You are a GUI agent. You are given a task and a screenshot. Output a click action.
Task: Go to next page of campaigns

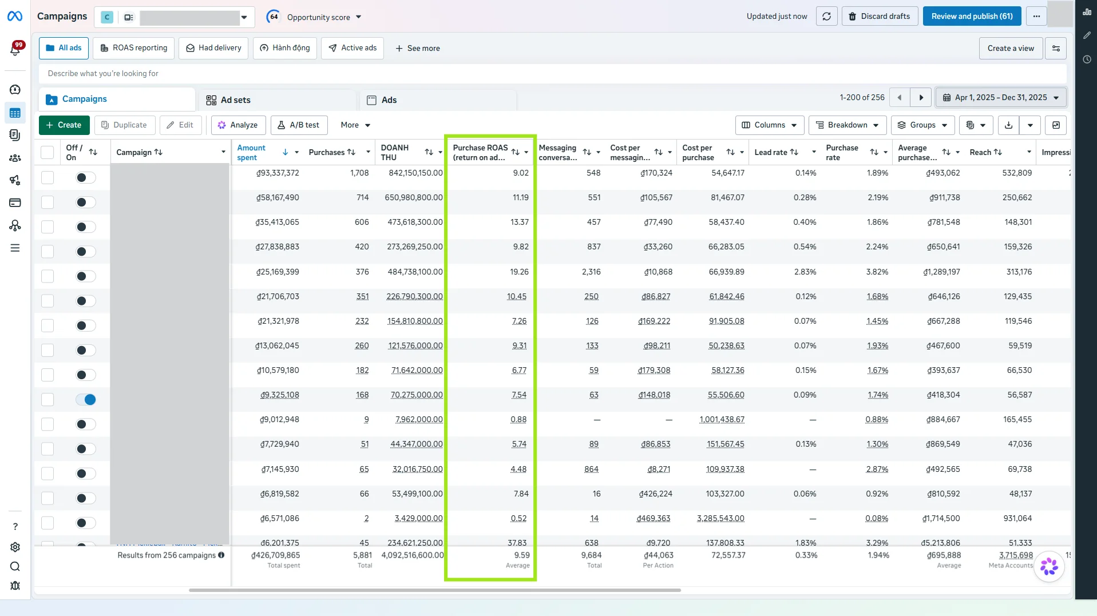click(921, 98)
